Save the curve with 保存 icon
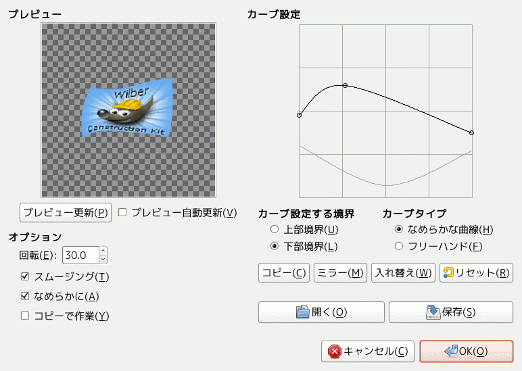This screenshot has height=371, width=522. [x=450, y=312]
